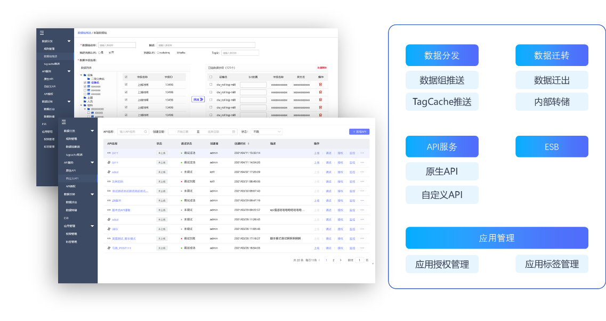
Task: Sort by 创建时间 column sort arrows
Action: [248, 144]
